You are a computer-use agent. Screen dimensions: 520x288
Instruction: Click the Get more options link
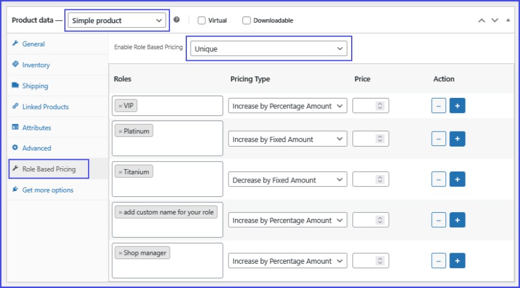[47, 190]
